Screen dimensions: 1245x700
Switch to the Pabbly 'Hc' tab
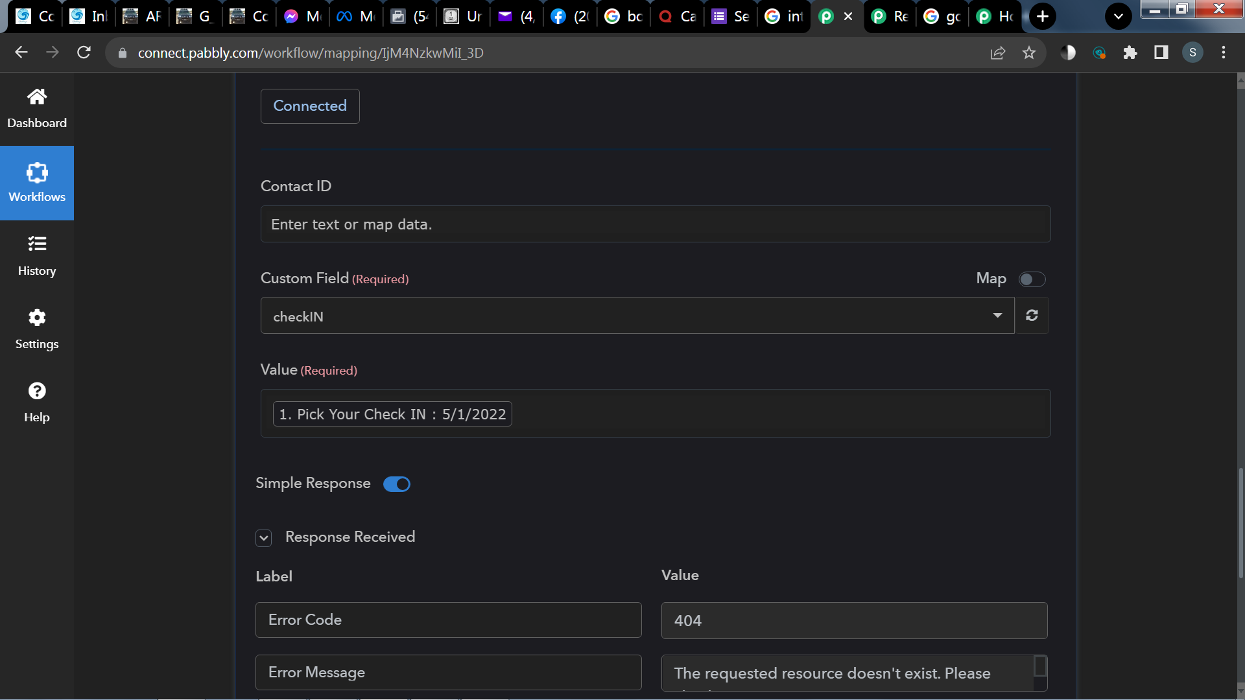(x=995, y=16)
